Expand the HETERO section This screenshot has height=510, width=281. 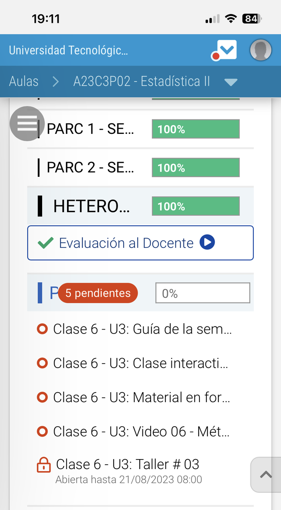[92, 206]
